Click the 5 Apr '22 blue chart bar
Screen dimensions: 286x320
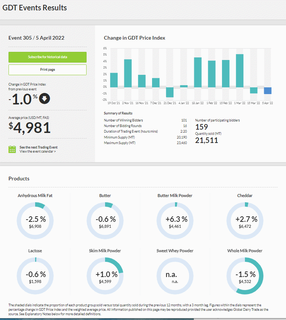[268, 91]
